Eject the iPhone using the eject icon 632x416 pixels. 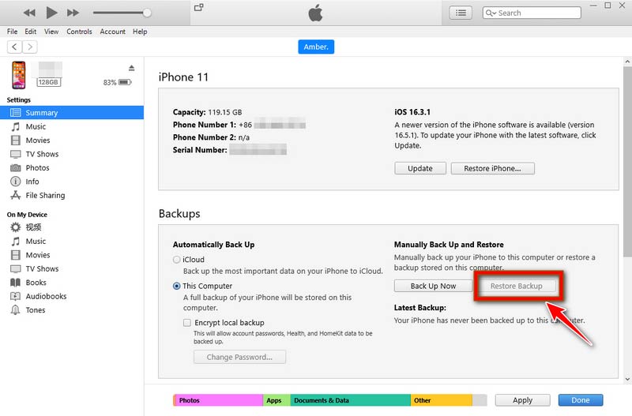click(x=132, y=68)
